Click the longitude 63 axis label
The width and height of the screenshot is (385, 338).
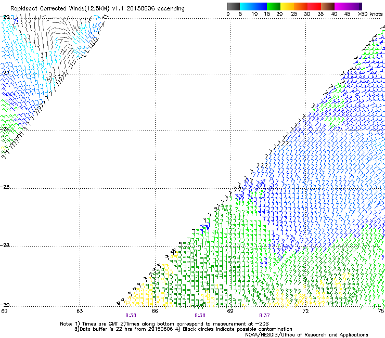(80, 311)
